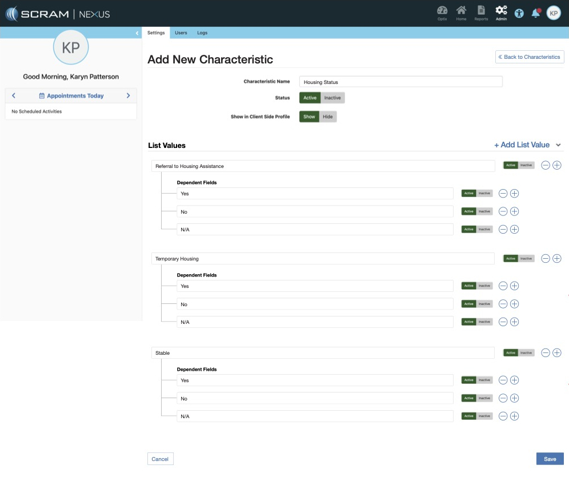Remove Yes field under Referral to Housing Assistance
Image resolution: width=569 pixels, height=477 pixels.
coord(503,193)
